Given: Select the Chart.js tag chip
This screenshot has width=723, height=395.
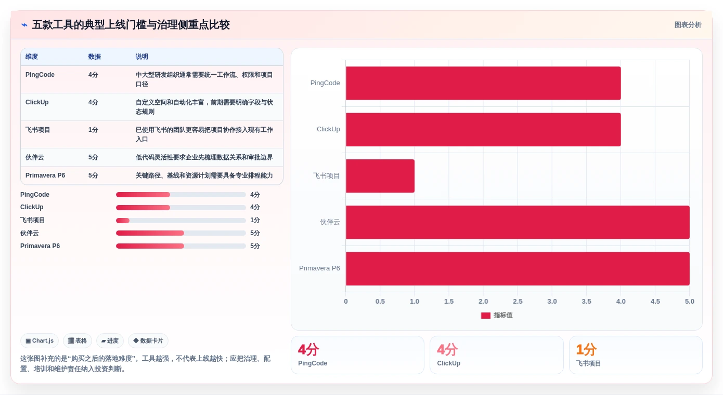Looking at the screenshot, I should (40, 341).
